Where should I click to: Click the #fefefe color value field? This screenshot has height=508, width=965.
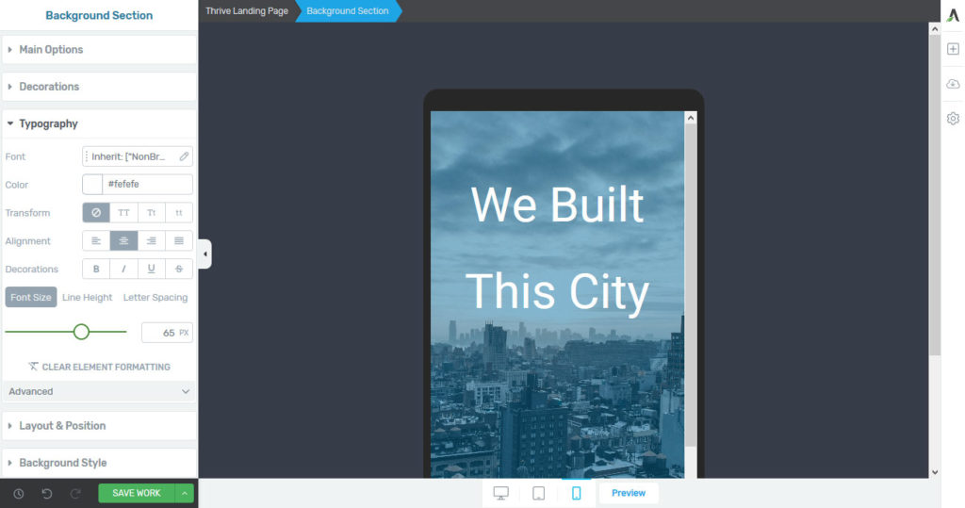[x=147, y=184]
